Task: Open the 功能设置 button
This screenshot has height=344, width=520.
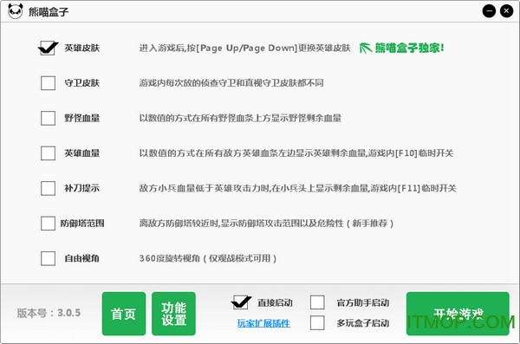Action: click(173, 314)
